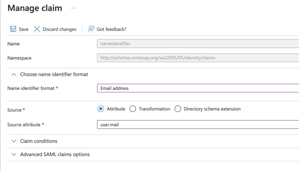Click the Got feedback? link
This screenshot has width=299, height=171.
click(112, 29)
